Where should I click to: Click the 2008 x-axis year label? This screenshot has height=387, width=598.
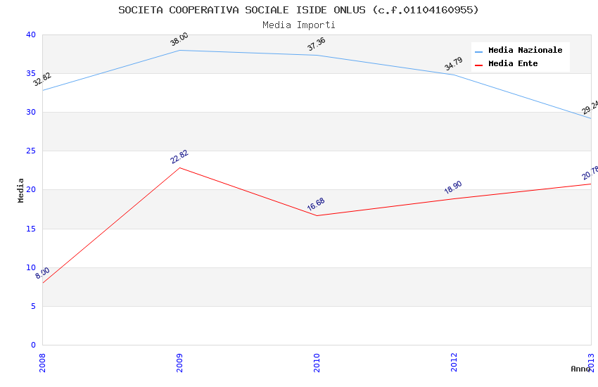click(x=42, y=362)
